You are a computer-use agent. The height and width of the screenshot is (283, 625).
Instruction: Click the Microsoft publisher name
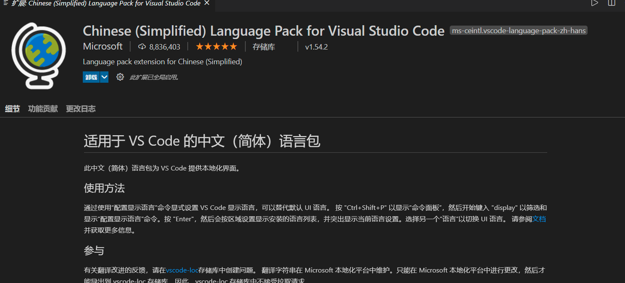coord(102,46)
